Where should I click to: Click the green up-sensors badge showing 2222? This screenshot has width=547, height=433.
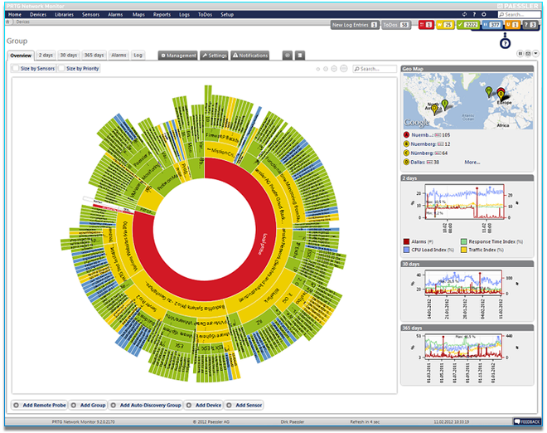[469, 26]
